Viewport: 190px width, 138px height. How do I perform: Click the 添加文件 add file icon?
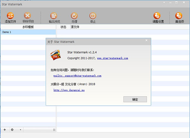(10, 16)
